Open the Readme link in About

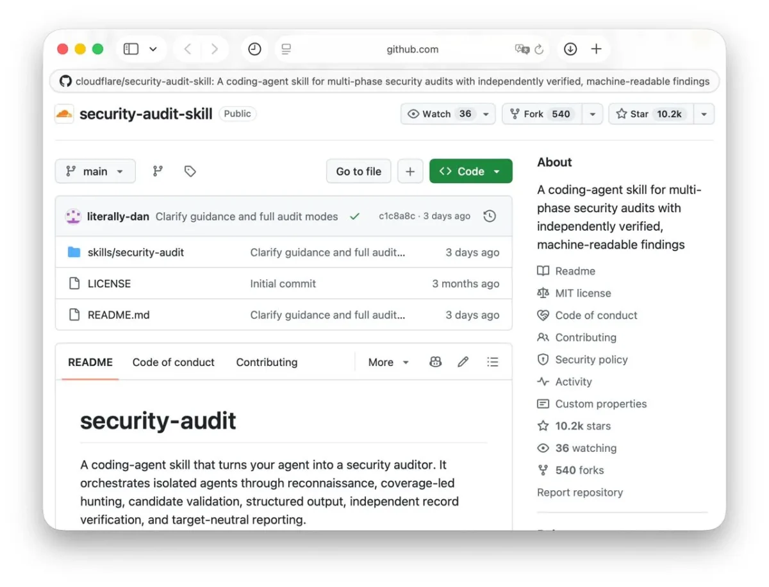pos(566,271)
